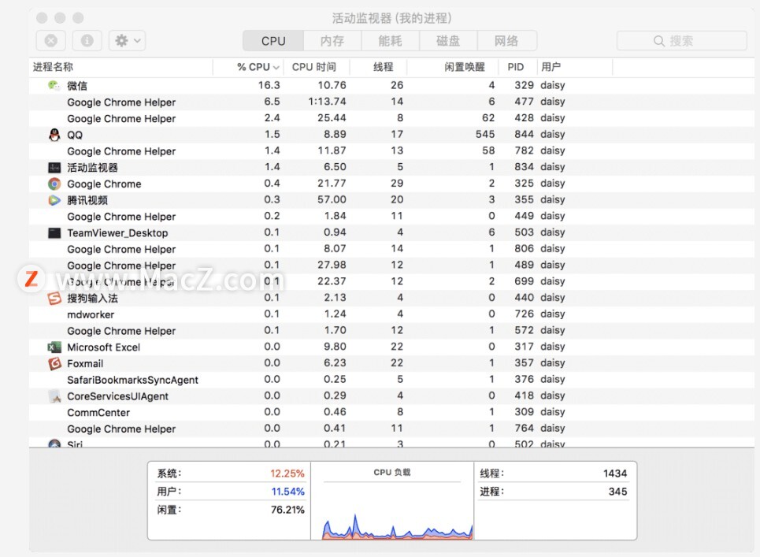
Task: Switch to the 网络 tab
Action: pyautogui.click(x=507, y=41)
